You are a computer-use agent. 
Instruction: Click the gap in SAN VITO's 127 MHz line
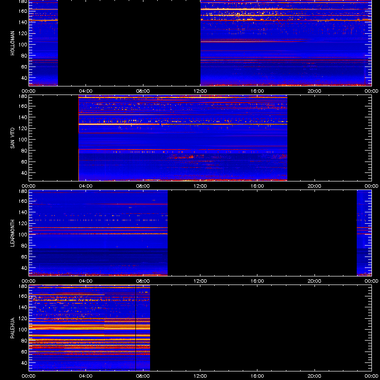[161, 124]
